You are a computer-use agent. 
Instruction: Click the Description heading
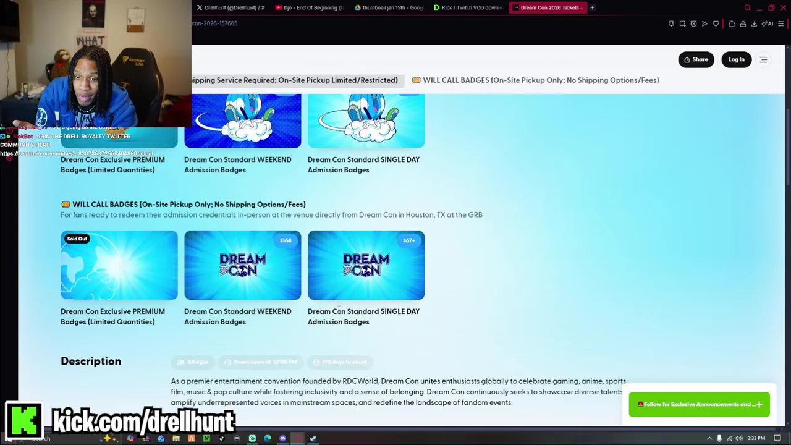91,362
